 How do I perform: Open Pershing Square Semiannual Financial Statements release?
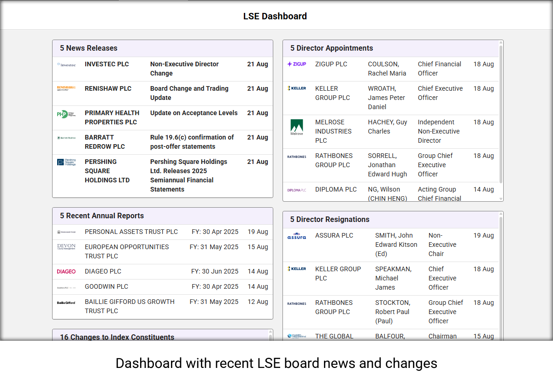tap(163, 176)
